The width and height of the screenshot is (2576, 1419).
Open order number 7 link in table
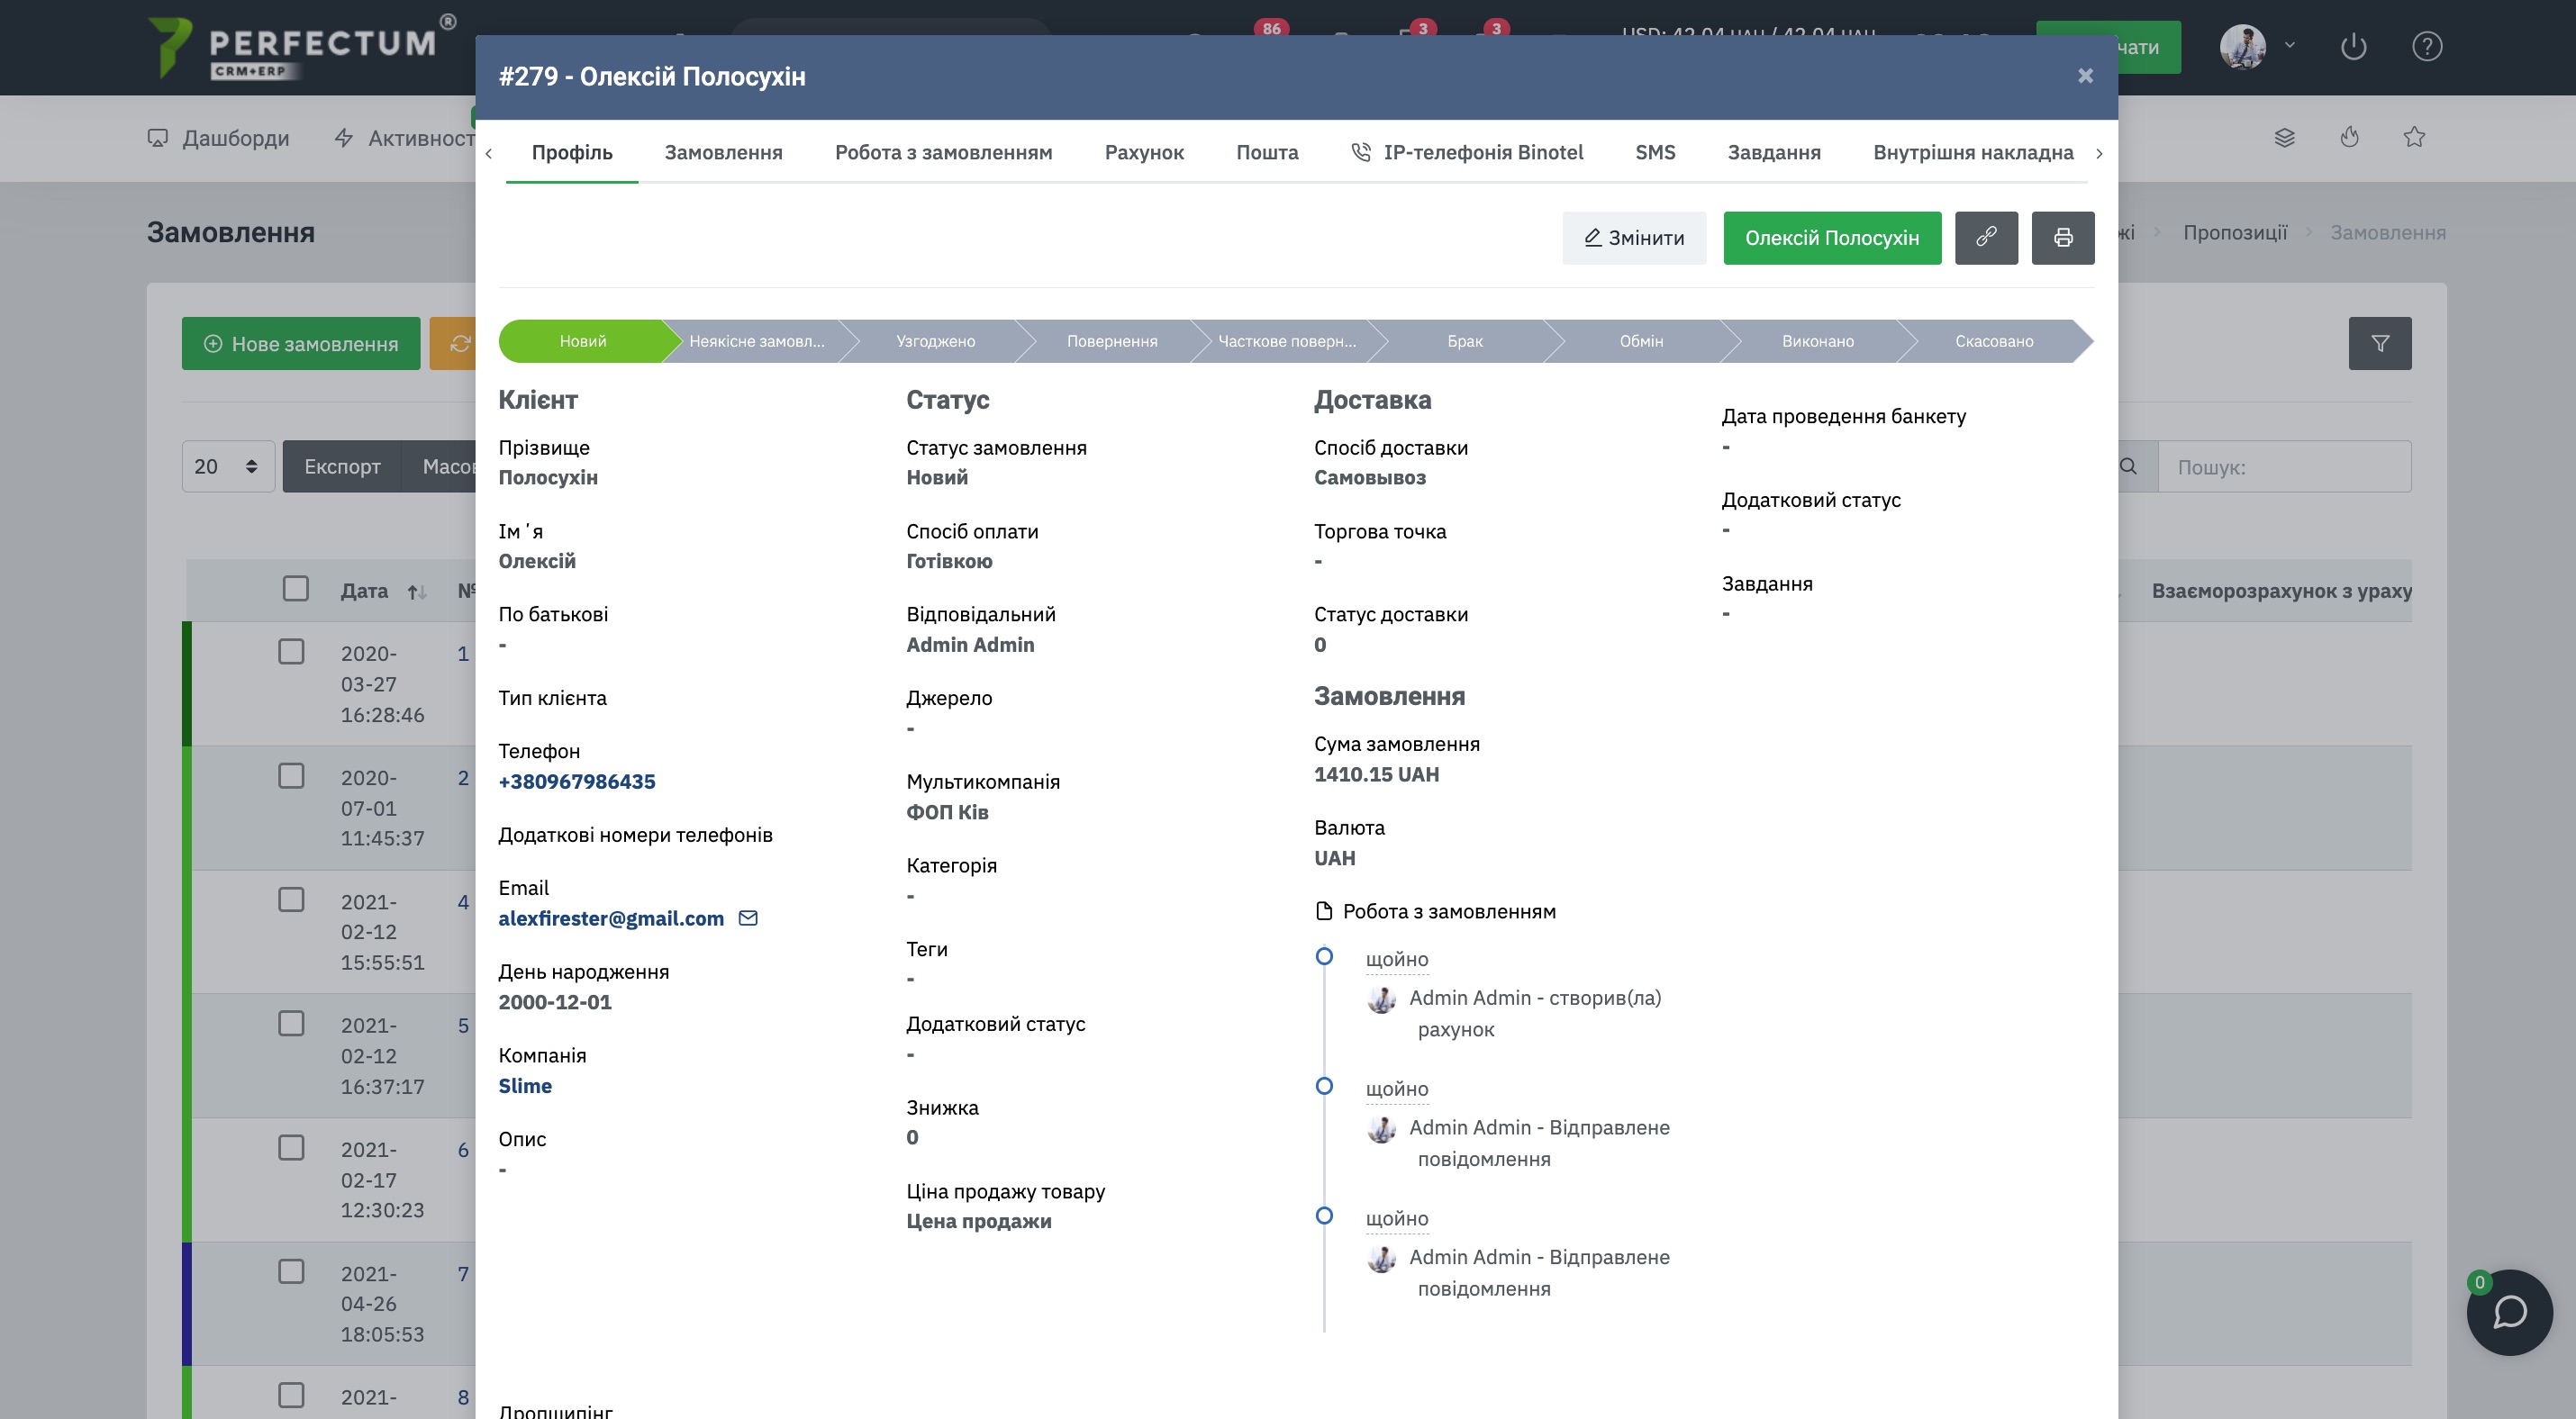(463, 1274)
